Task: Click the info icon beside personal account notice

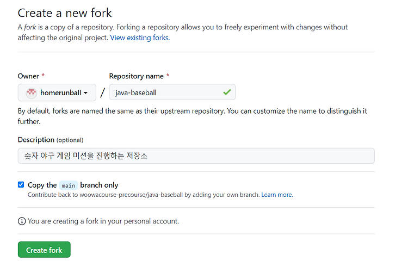Action: pyautogui.click(x=22, y=221)
